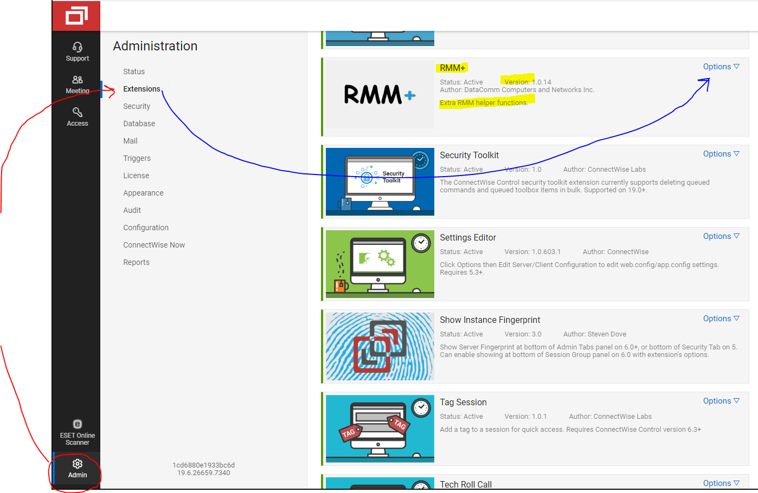Click the ConnectWise Control logo icon
Viewport: 758px width, 493px height.
(x=76, y=16)
